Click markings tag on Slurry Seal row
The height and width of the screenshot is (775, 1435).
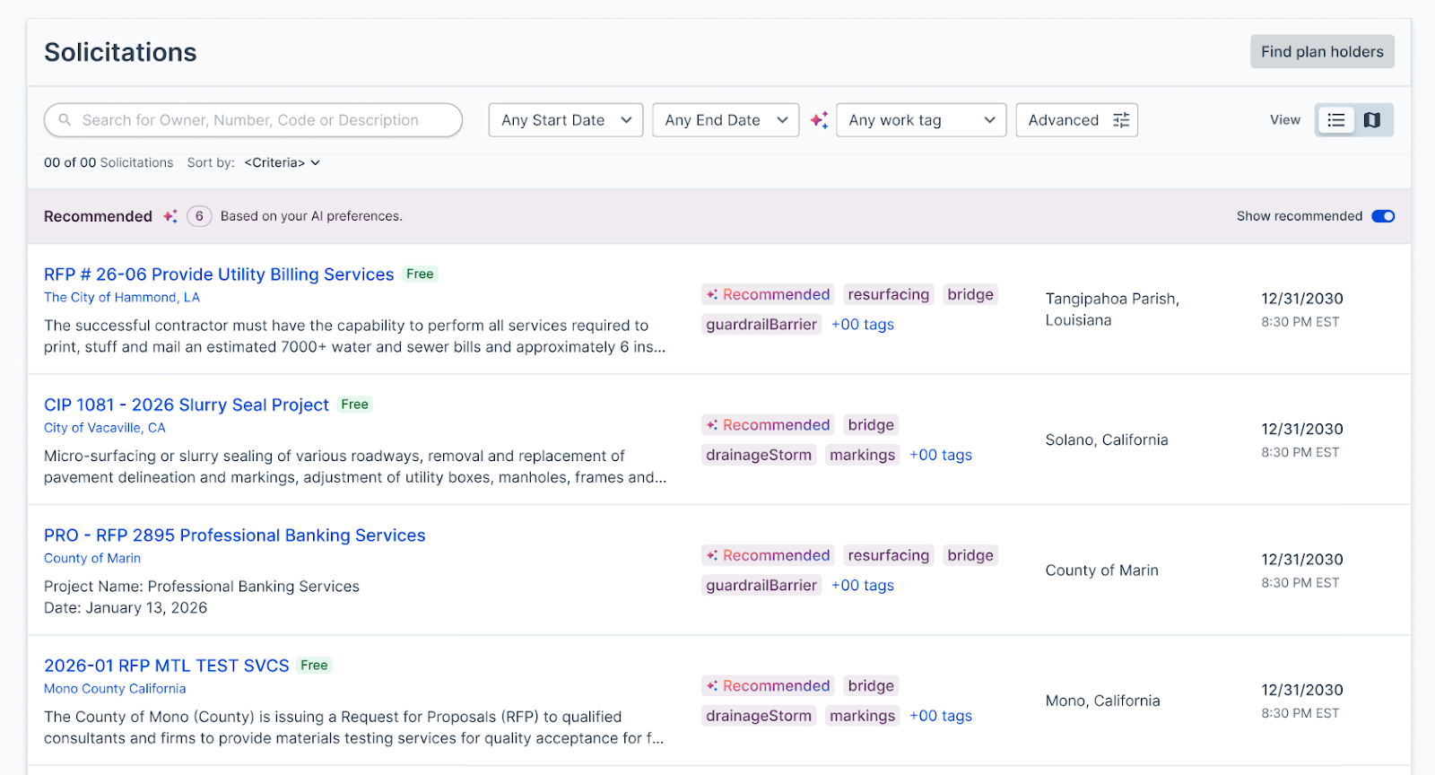(862, 455)
